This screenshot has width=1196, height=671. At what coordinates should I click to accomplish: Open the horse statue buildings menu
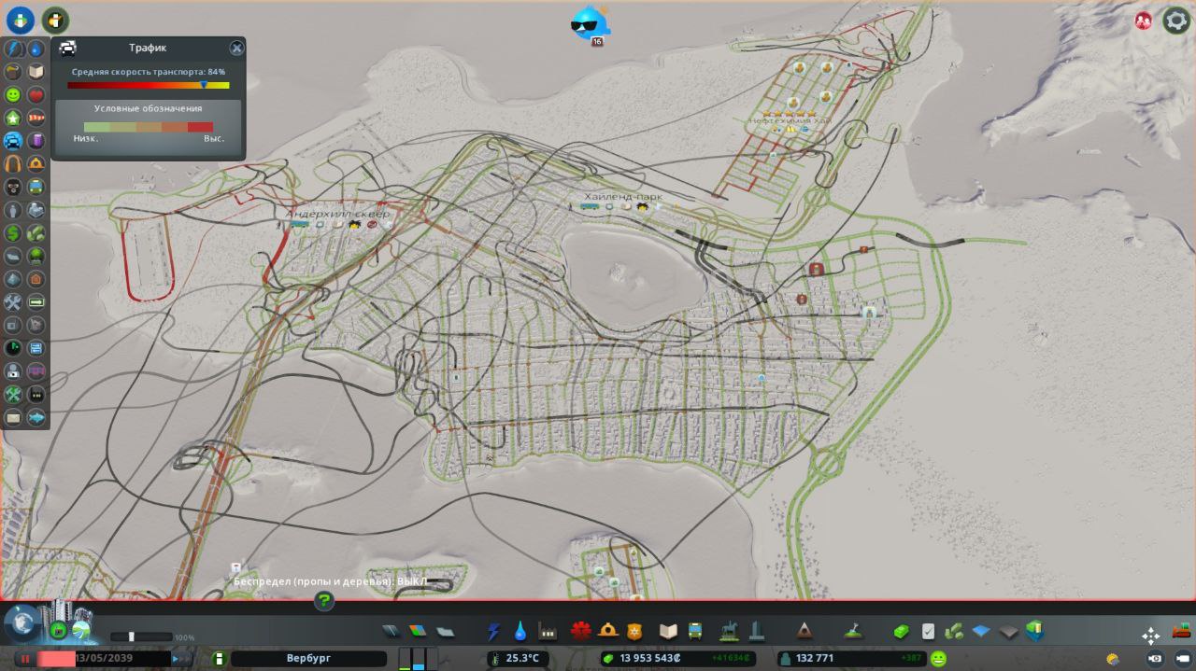(x=729, y=632)
